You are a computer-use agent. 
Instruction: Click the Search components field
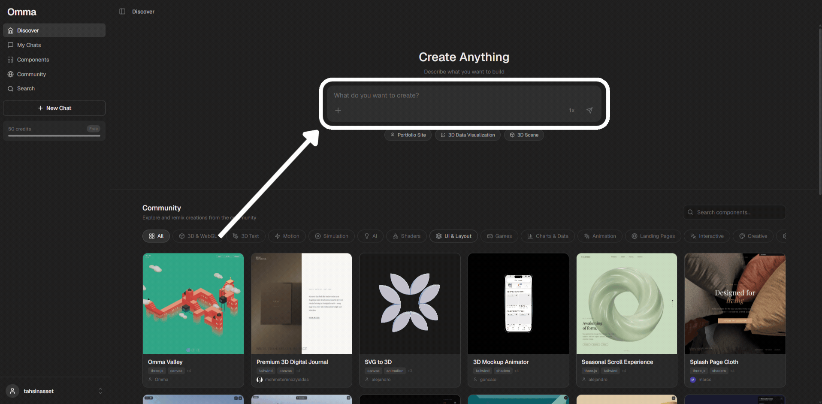734,212
